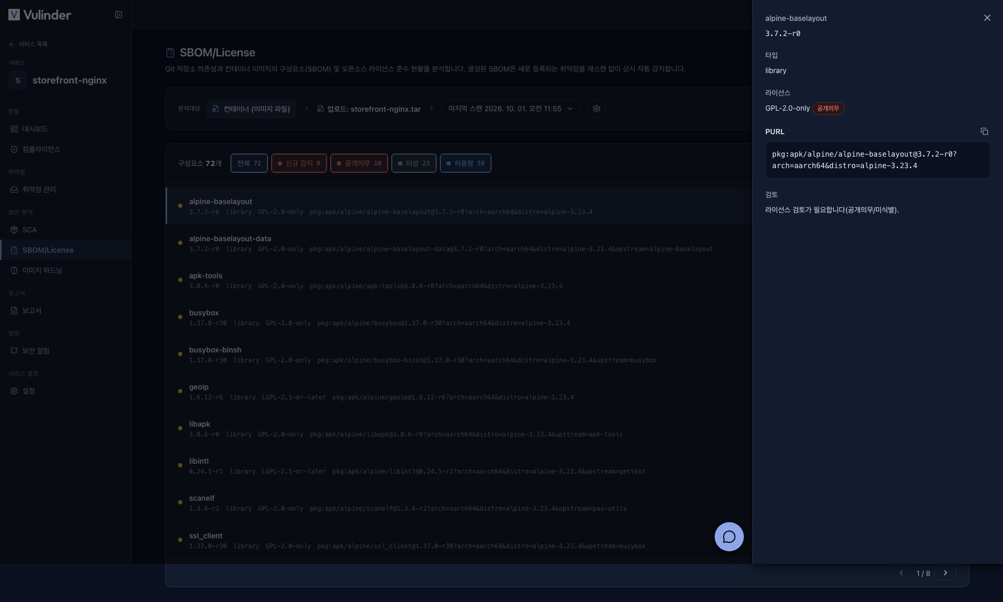The height and width of the screenshot is (602, 1003).
Task: Click the 대시보드 dashboard icon
Action: 14,129
